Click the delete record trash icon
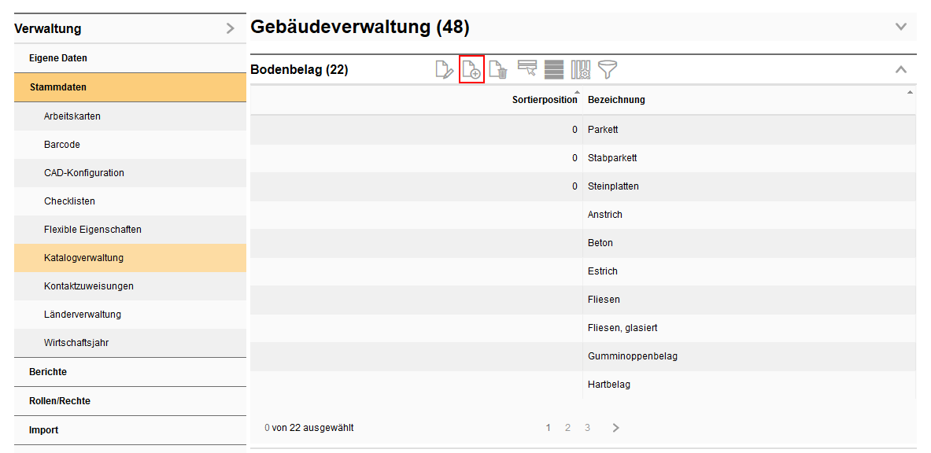Screen dimensions: 931x453 (498, 70)
